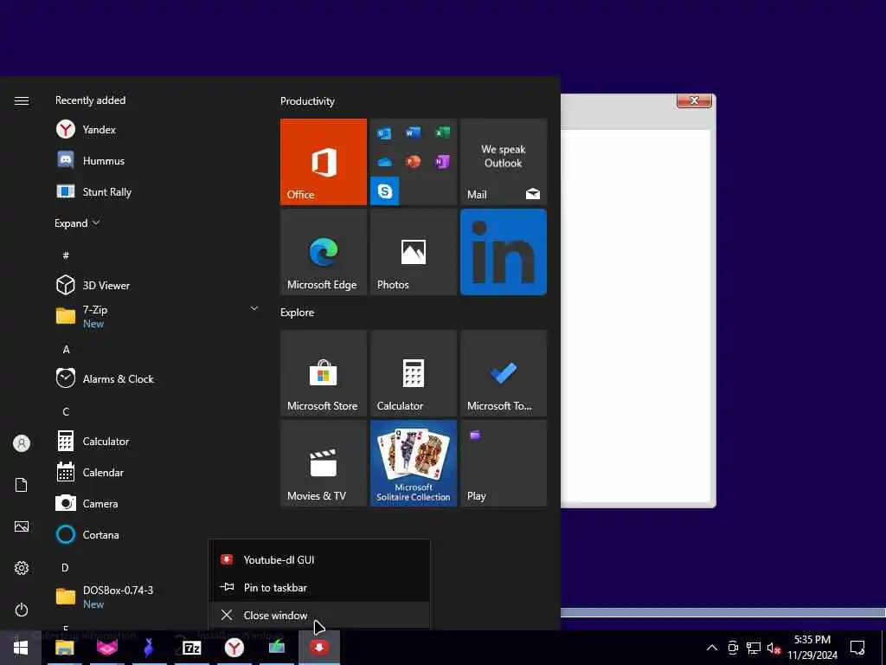Click the muted volume tray icon
886x665 pixels.
tap(774, 648)
